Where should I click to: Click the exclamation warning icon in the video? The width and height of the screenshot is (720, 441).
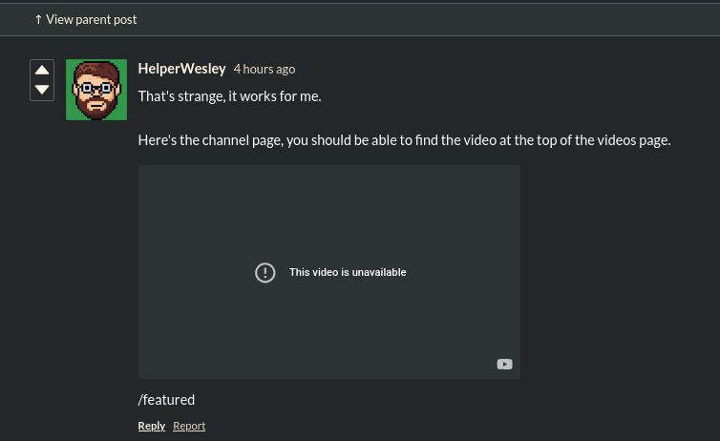[x=265, y=272]
